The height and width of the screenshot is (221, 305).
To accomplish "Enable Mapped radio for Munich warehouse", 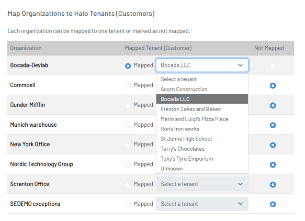I will pos(128,125).
